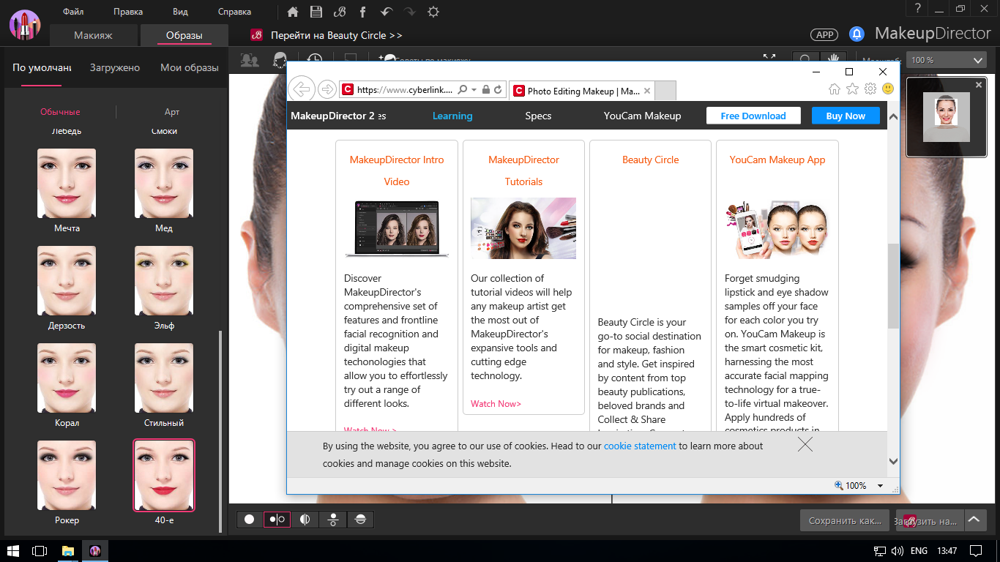Viewport: 1000px width, 562px height.
Task: Click the browser scroll down arrow
Action: point(893,461)
